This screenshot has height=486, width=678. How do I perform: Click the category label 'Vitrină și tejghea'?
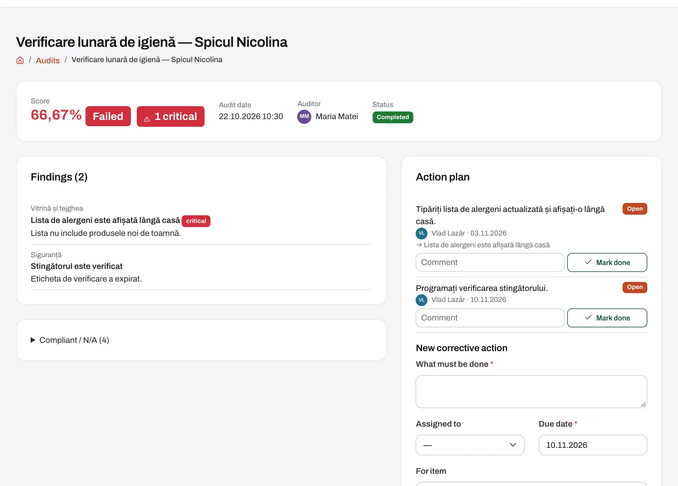tap(57, 208)
